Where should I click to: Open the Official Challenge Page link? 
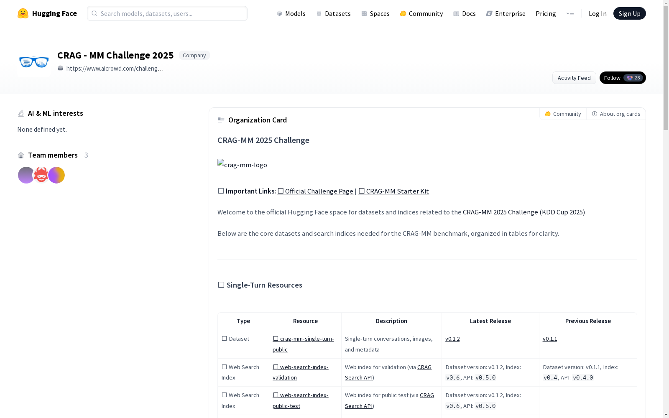(315, 191)
